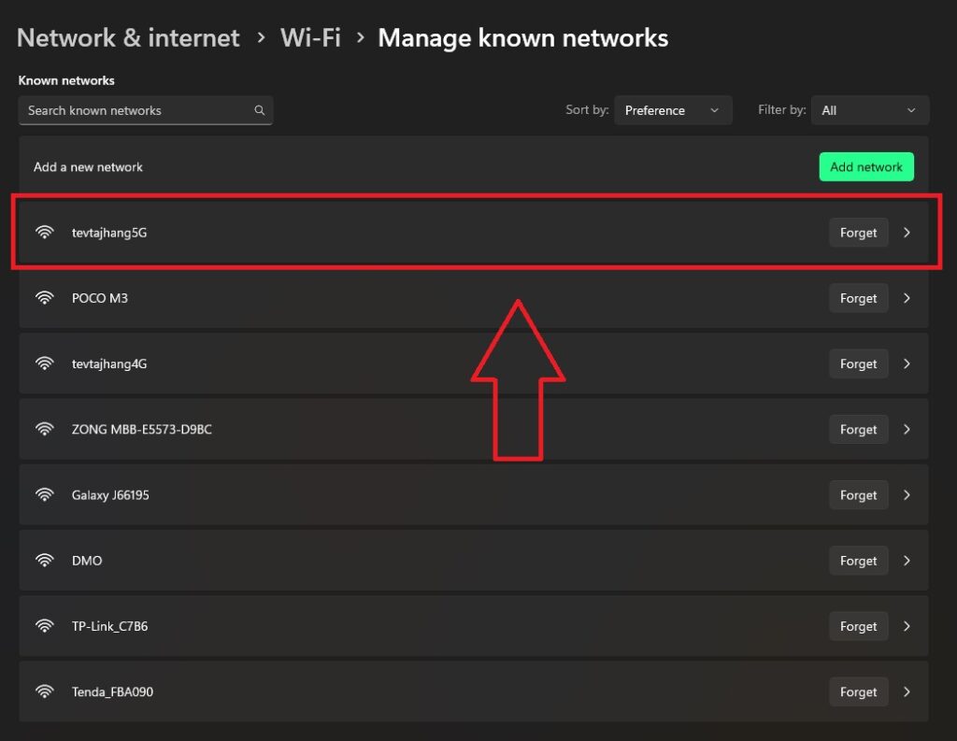
Task: Forget the Galaxy J66195 network
Action: pyautogui.click(x=858, y=495)
